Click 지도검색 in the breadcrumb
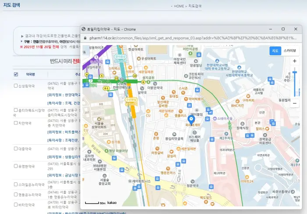Image resolution: width=307 pixels, height=214 pixels. 195,6
